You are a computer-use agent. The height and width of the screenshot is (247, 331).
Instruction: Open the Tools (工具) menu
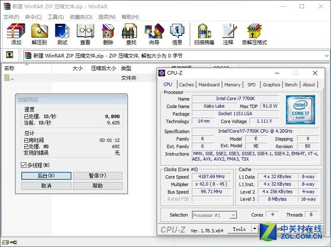coord(56,17)
